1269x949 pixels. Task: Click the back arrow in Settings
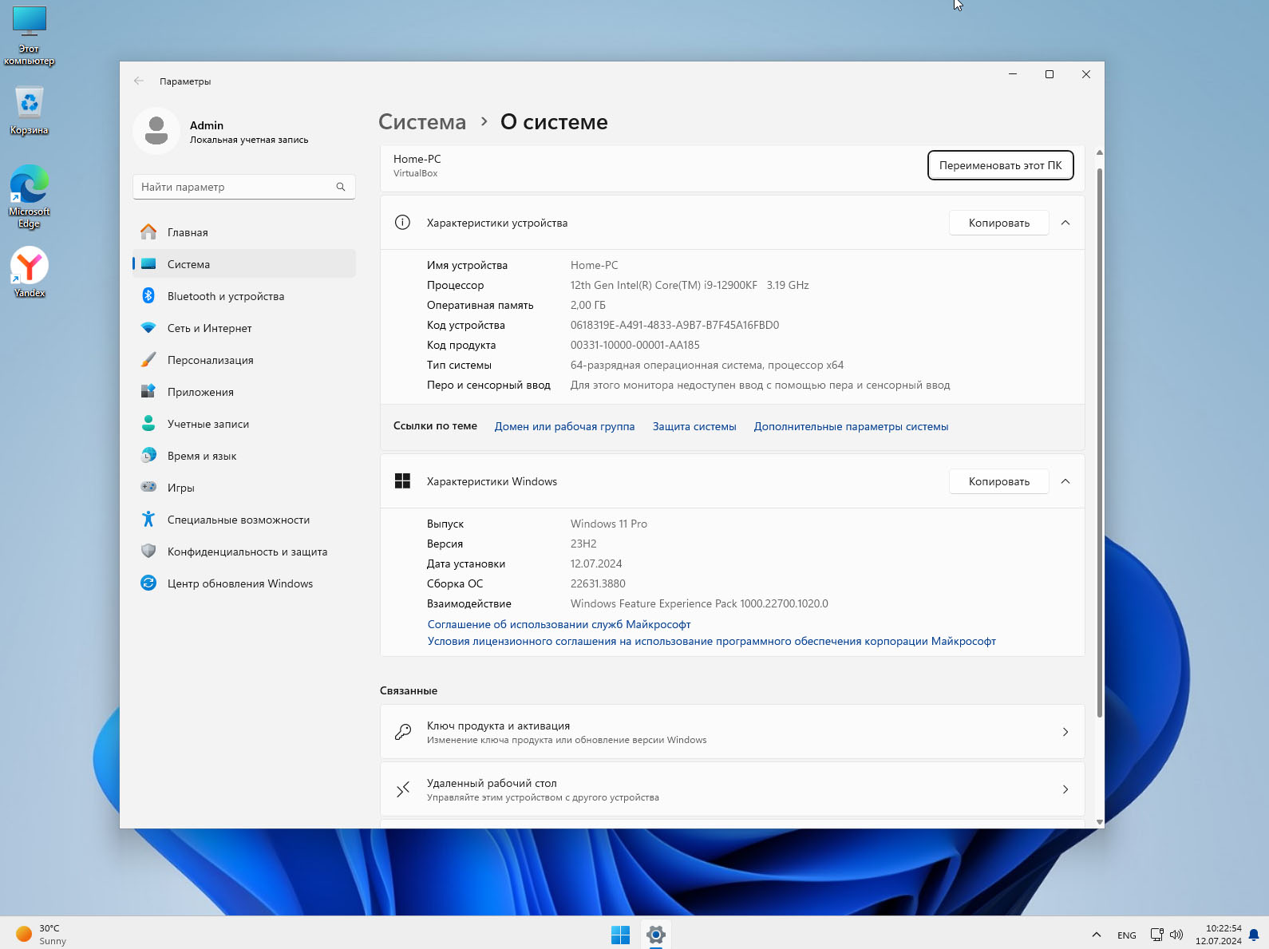click(x=139, y=81)
